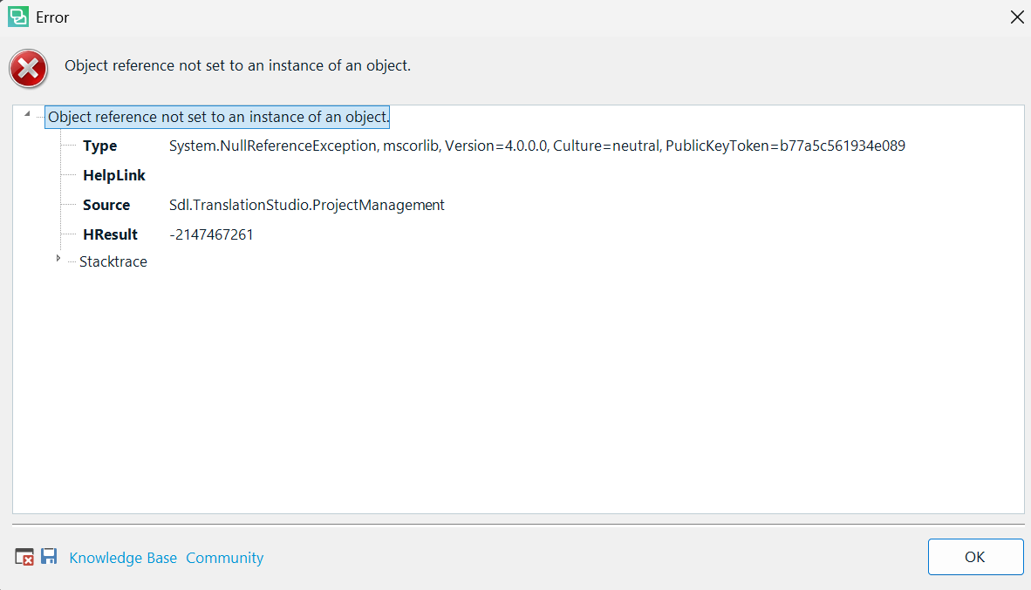1031x590 pixels.
Task: Click the highlighted error message text
Action: point(216,116)
